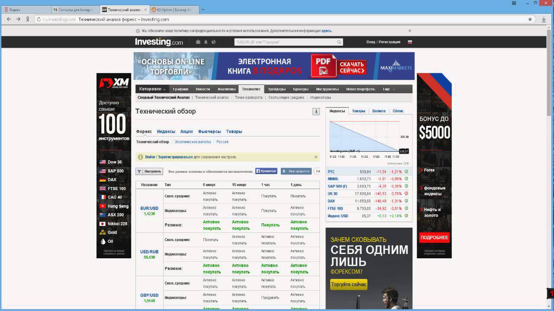Open the Россия sub-tab
The height and width of the screenshot is (311, 554).
click(222, 142)
